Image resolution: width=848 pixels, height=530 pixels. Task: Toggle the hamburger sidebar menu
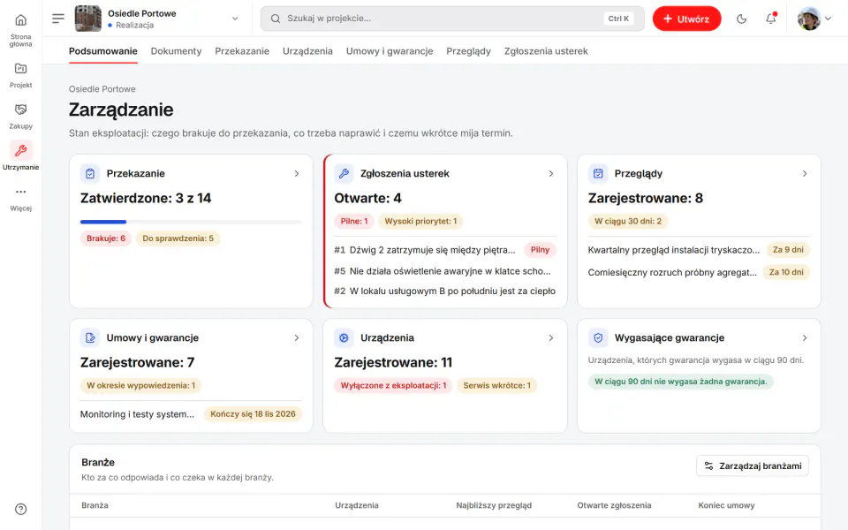coord(58,19)
